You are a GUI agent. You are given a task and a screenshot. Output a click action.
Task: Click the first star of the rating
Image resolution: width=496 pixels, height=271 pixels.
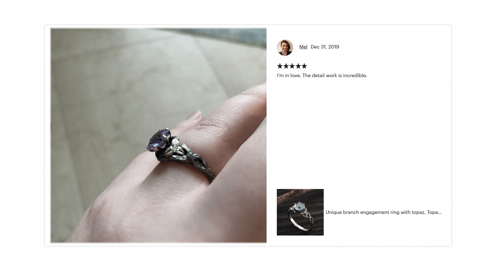(x=280, y=66)
